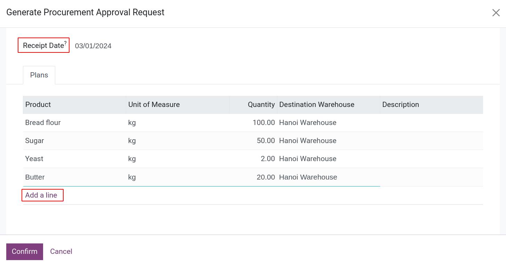The width and height of the screenshot is (506, 266).
Task: Sort by Unit of Measure column
Action: coord(154,105)
